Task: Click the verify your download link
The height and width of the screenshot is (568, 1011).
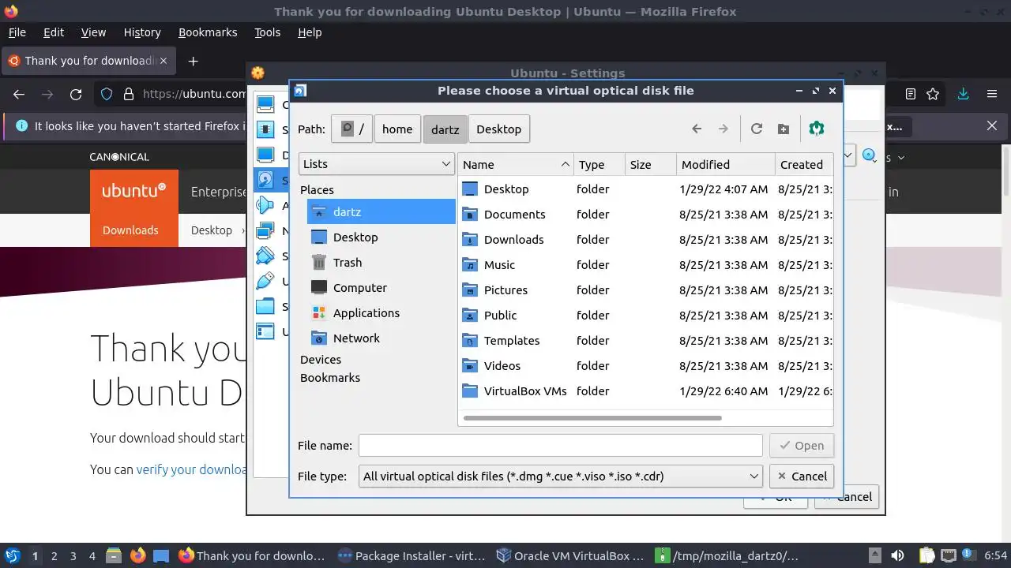Action: click(x=193, y=469)
